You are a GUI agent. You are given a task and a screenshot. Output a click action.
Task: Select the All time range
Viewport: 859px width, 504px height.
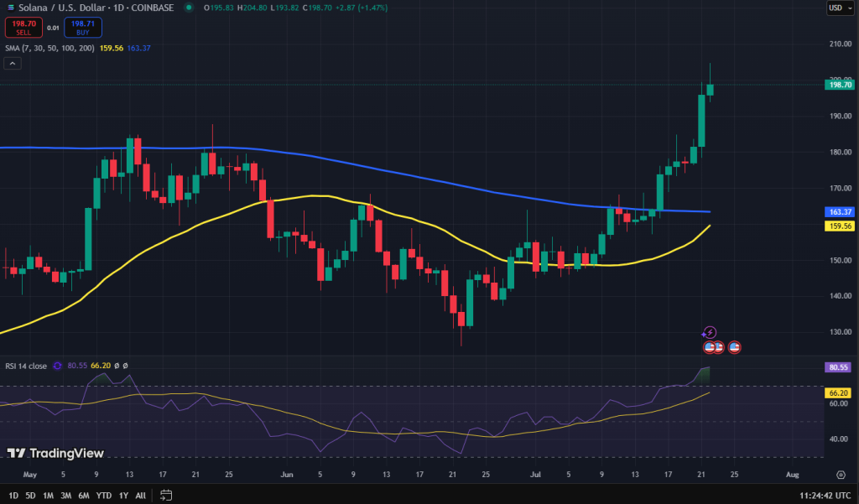[141, 496]
